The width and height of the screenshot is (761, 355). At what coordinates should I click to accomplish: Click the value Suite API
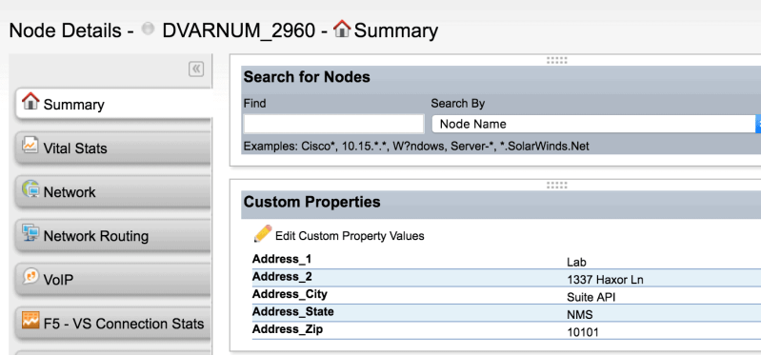point(591,297)
